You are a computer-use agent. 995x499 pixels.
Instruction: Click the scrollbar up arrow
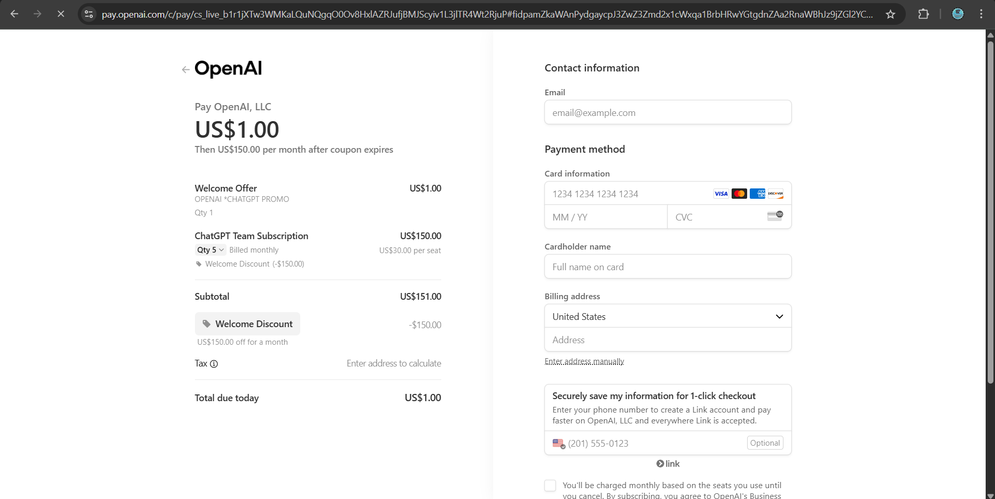tap(990, 35)
